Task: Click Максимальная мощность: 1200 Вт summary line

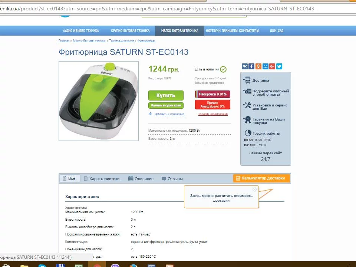Action: click(x=174, y=131)
